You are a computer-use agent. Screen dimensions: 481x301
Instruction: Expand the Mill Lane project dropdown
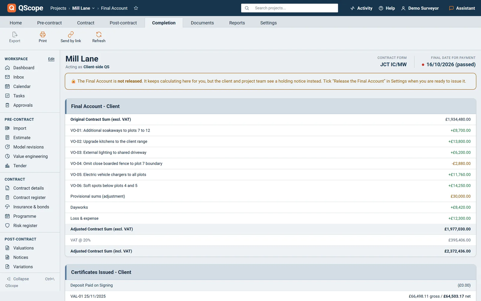click(84, 8)
